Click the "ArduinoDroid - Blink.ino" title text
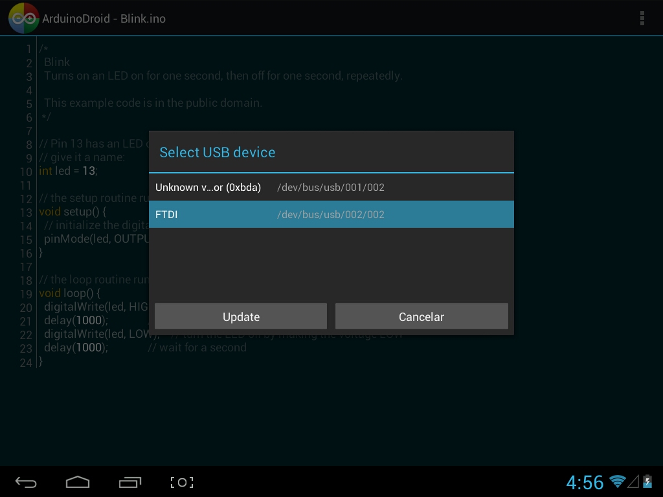The height and width of the screenshot is (497, 663). click(x=104, y=19)
